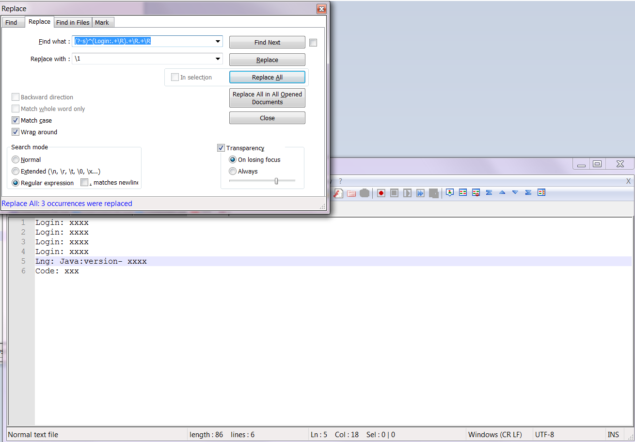Open the Find in Files tab
635x442 pixels.
[73, 23]
